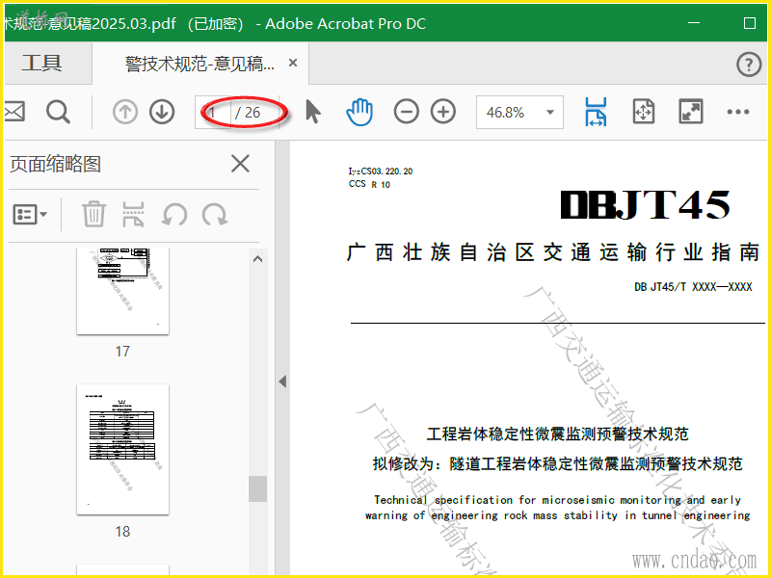Click the 页面缩略图 panel title
Viewport: 771px width, 578px height.
pyautogui.click(x=55, y=164)
